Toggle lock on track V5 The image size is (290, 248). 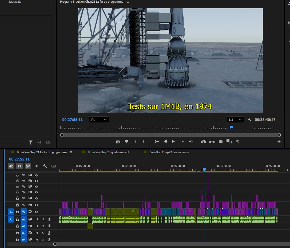[17, 186]
